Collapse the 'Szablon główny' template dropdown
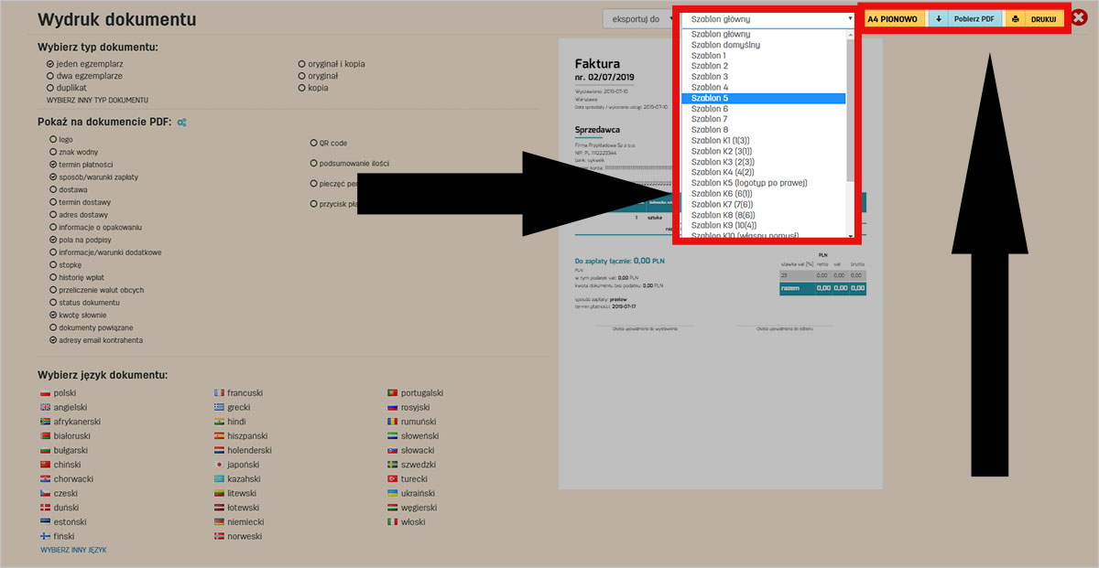This screenshot has width=1099, height=568. (768, 18)
